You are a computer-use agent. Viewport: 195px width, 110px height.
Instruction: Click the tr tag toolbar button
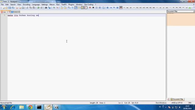pyautogui.click(x=183, y=8)
